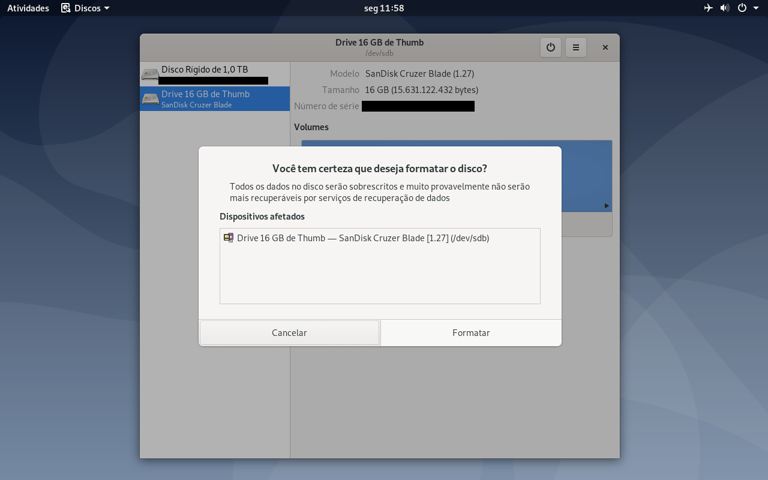Expand the Discos application menu arrow

click(x=107, y=8)
